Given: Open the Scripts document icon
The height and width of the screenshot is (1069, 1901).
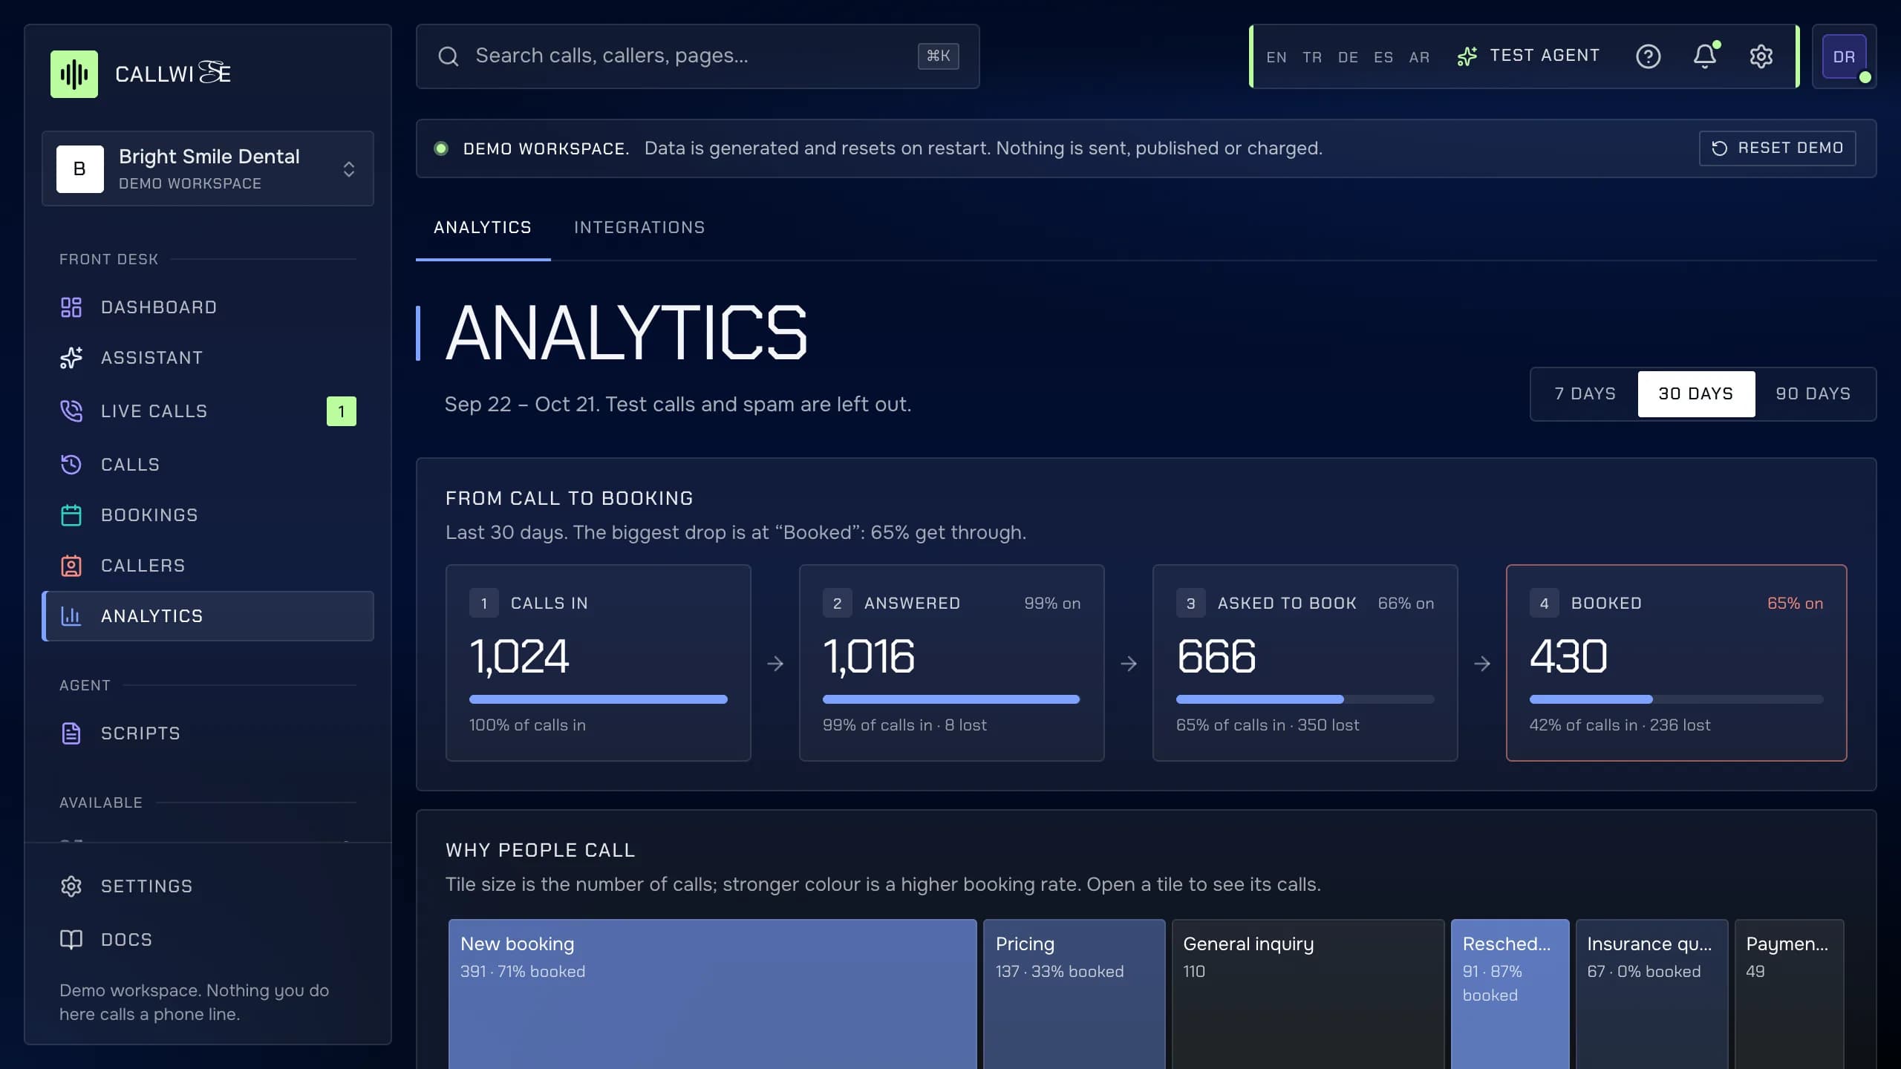Looking at the screenshot, I should point(71,733).
